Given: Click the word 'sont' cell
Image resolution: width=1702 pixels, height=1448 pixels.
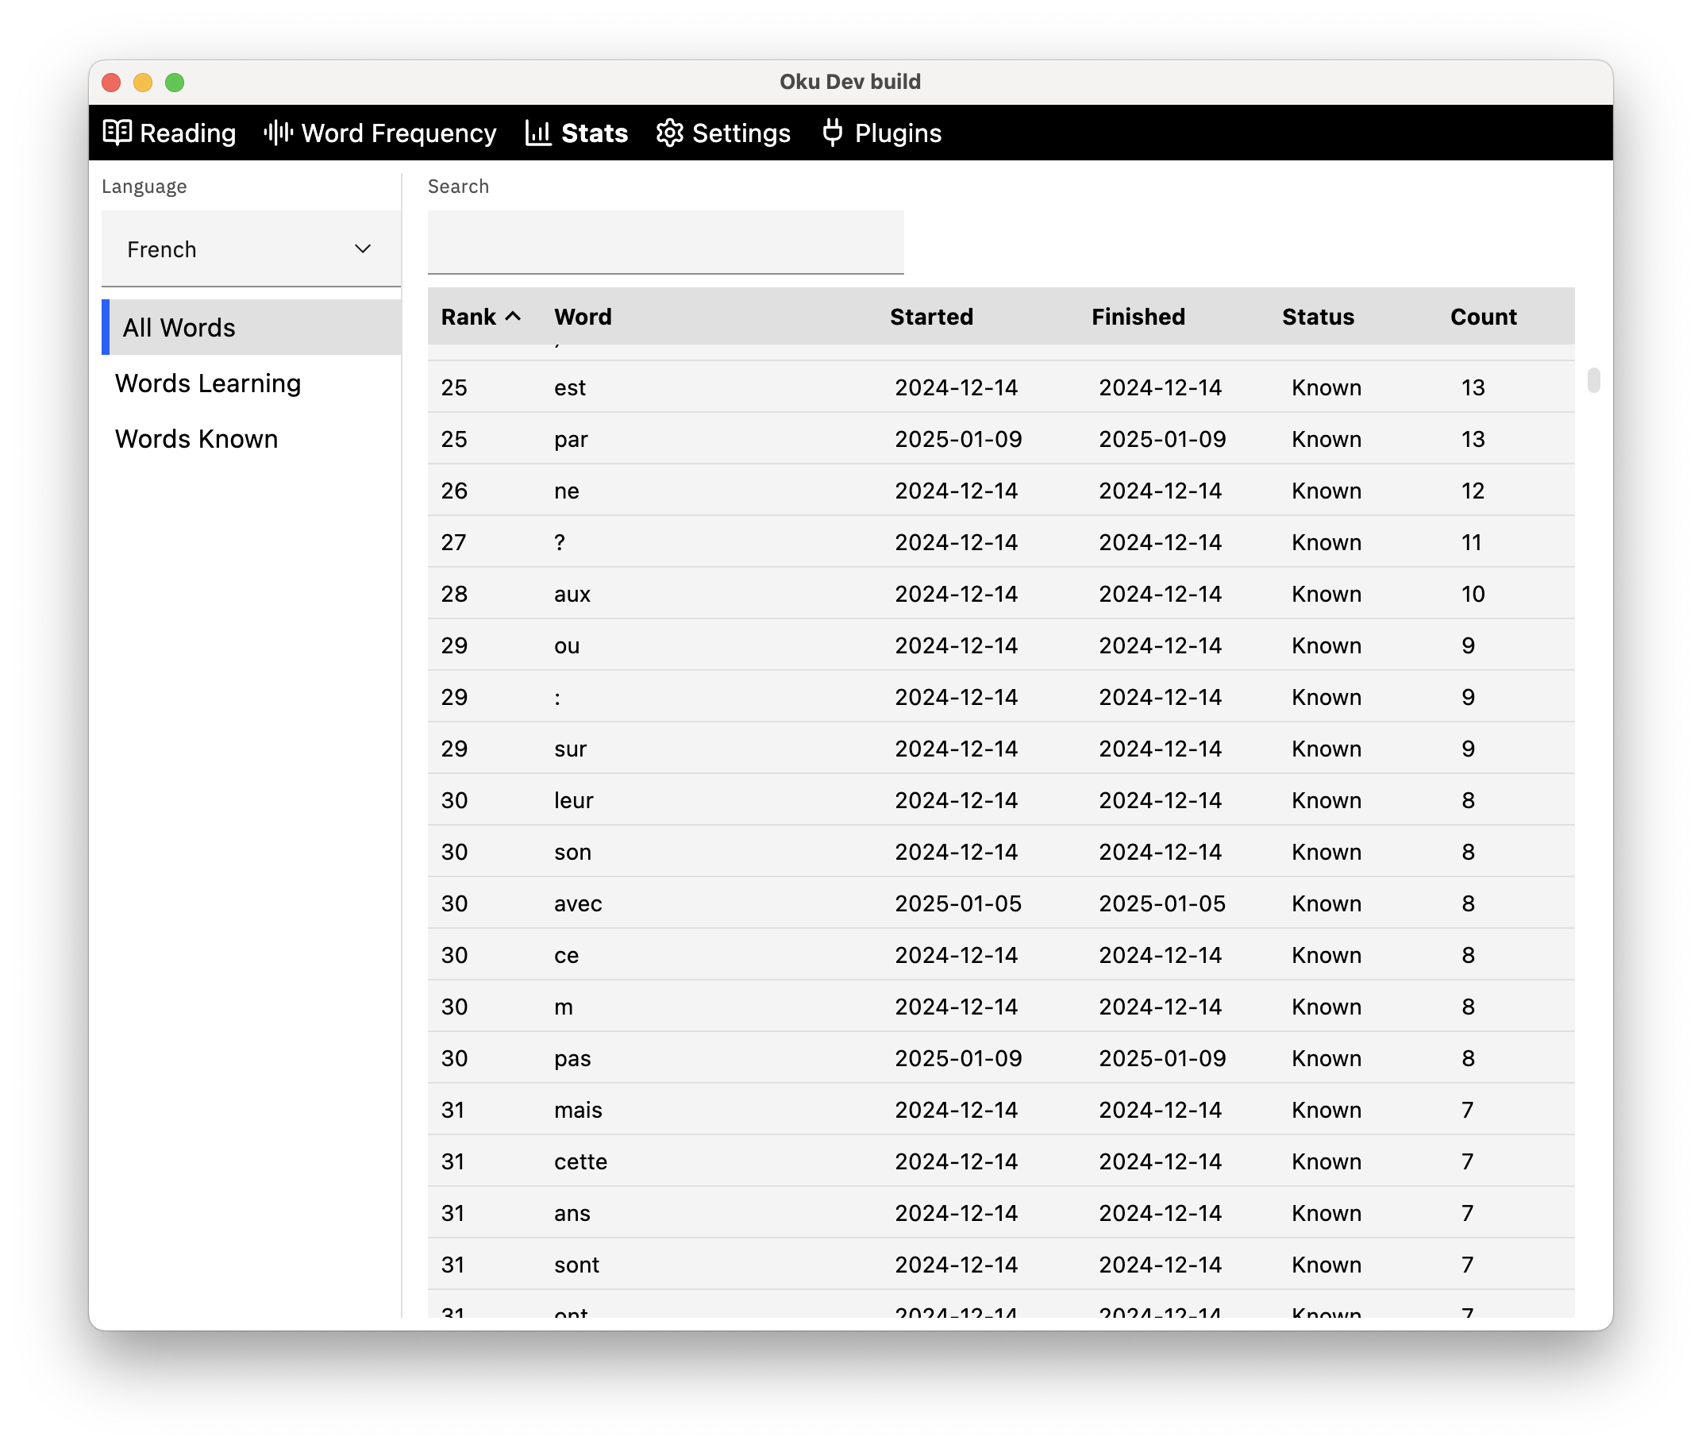Looking at the screenshot, I should (576, 1265).
